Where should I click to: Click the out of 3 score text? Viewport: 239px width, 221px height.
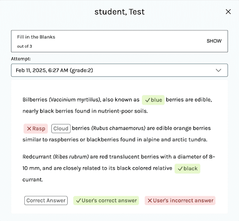24,46
